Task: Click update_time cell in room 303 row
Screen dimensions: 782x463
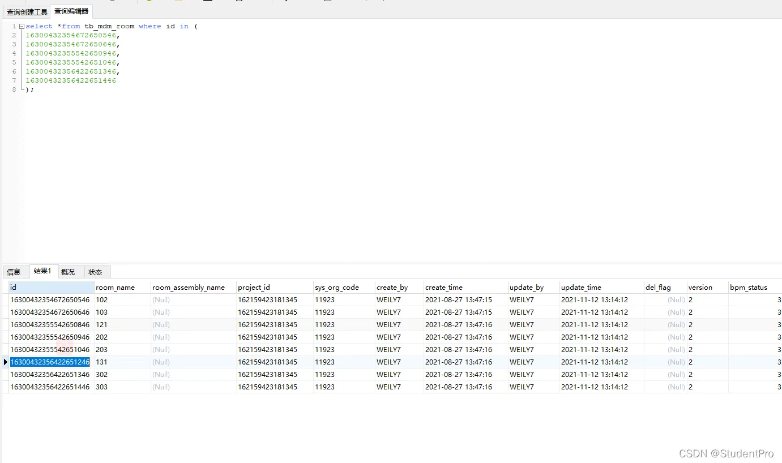Action: coord(602,387)
